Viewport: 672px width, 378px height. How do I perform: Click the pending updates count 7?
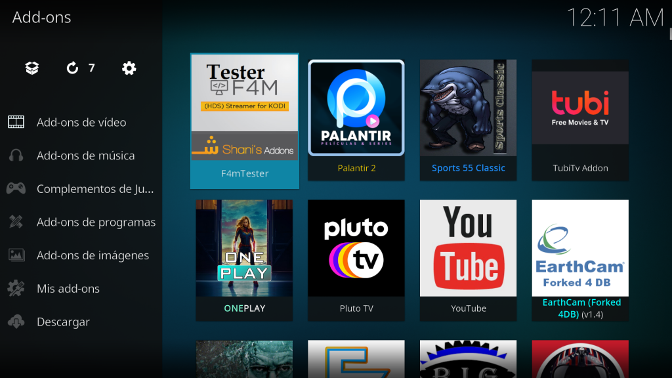[x=91, y=68]
